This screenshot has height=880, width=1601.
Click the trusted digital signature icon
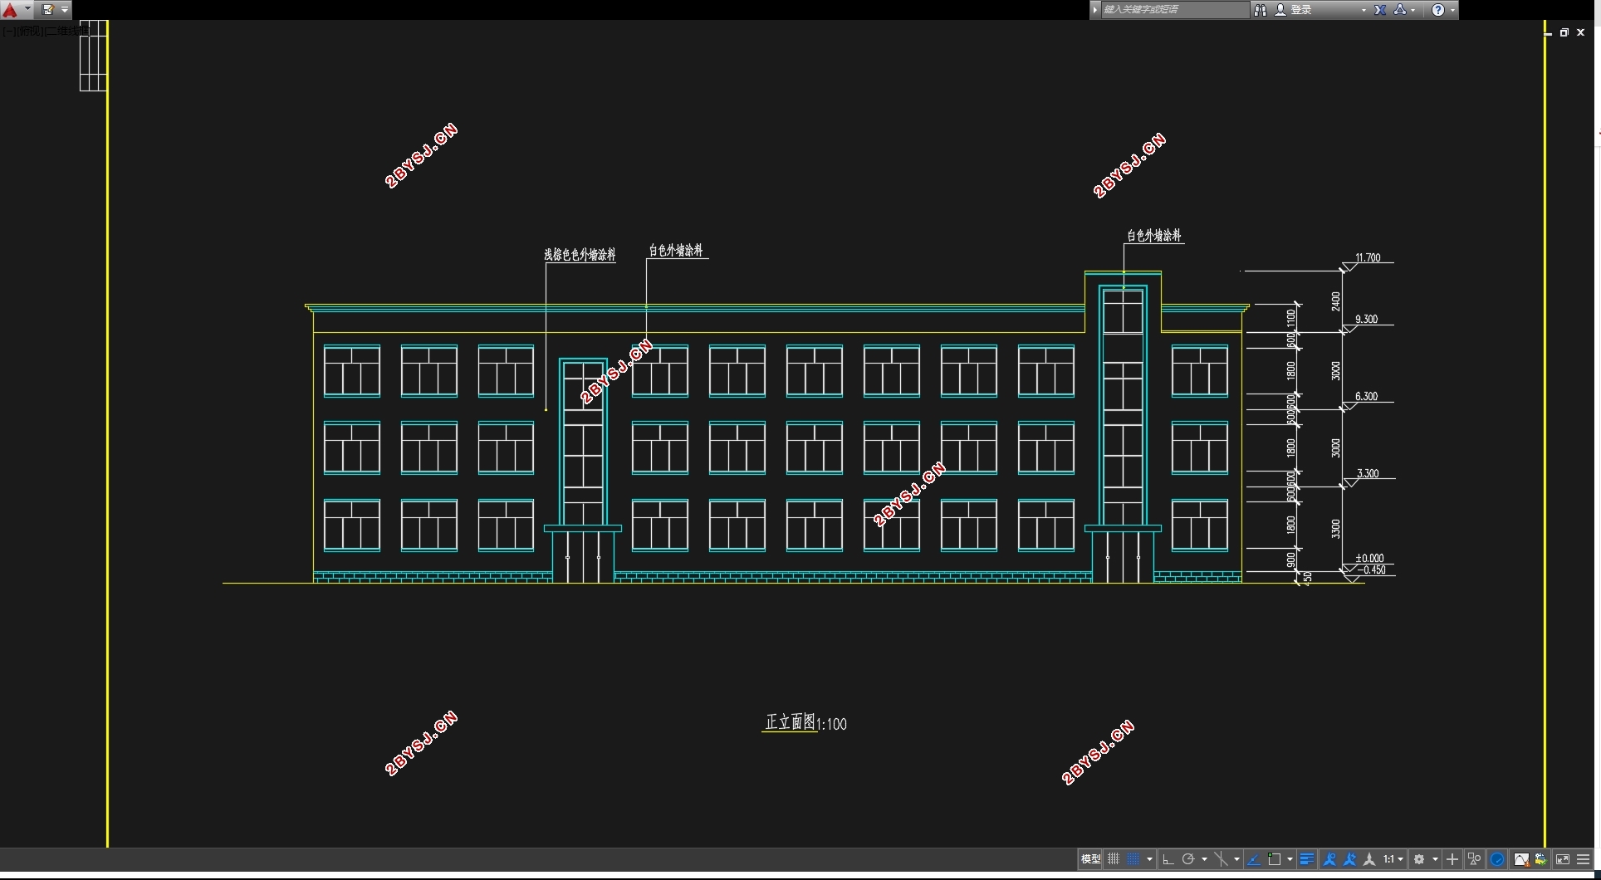(x=1541, y=859)
